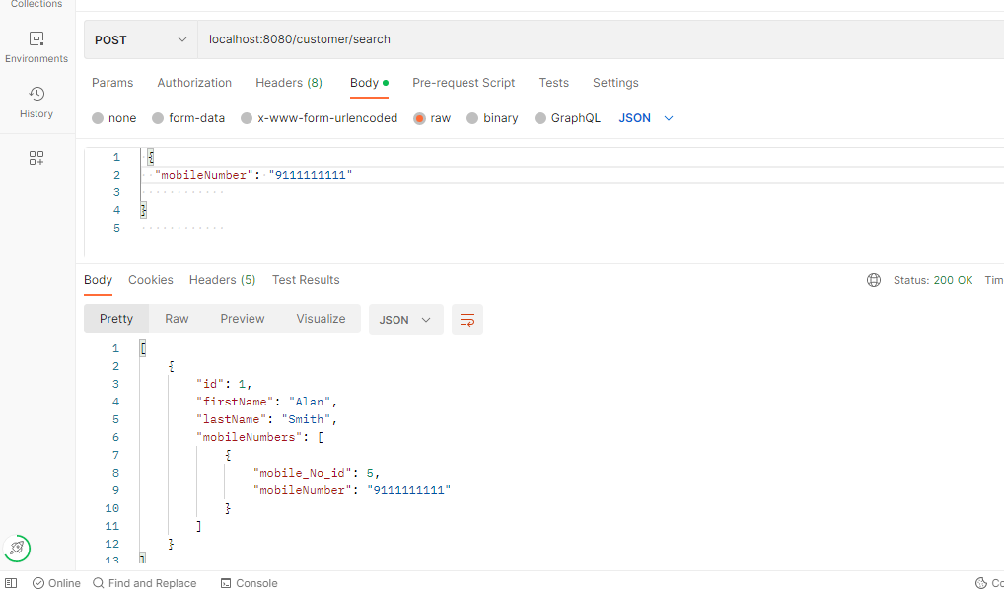Open the response JSON format dropdown
The height and width of the screenshot is (589, 1004).
406,320
